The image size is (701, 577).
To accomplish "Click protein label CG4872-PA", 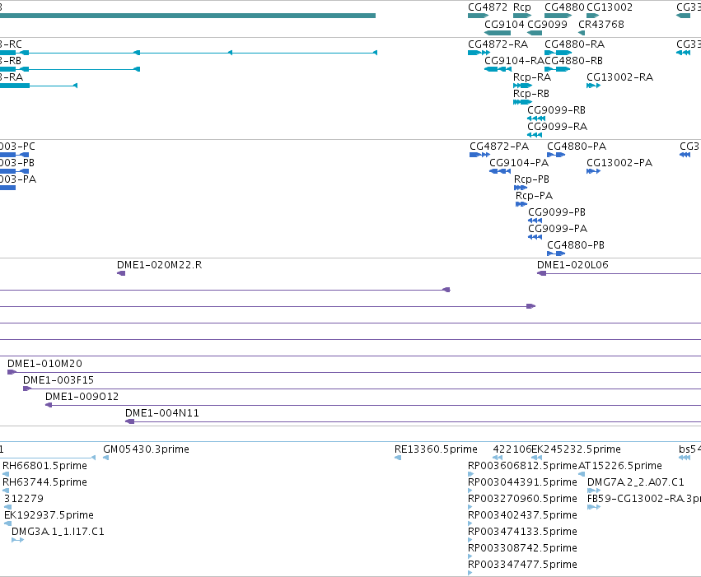I will 499,146.
